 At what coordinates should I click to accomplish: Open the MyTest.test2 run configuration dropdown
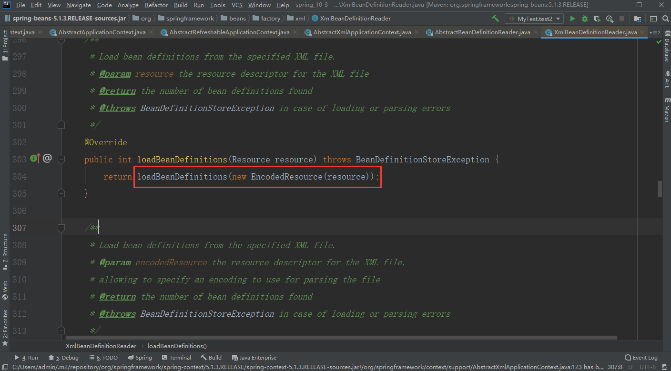tap(534, 19)
